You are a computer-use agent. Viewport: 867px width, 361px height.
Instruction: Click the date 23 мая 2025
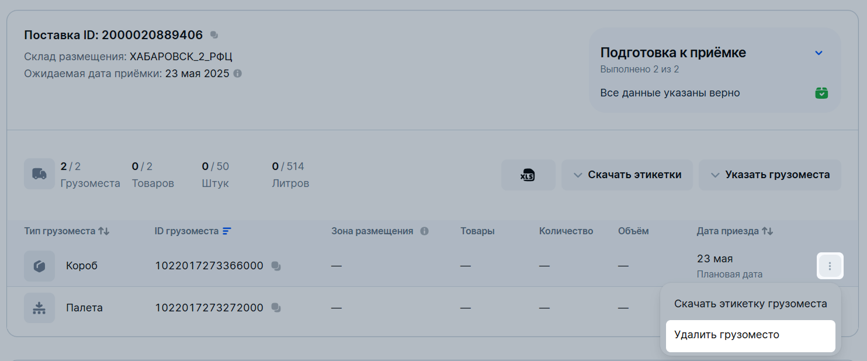pyautogui.click(x=197, y=74)
